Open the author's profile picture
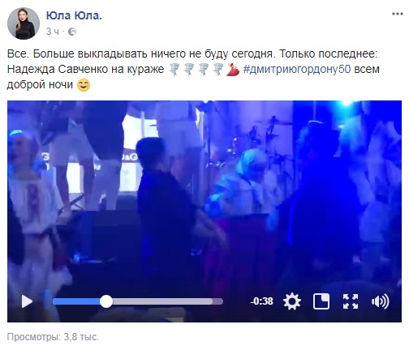Image resolution: width=409 pixels, height=350 pixels. point(24,23)
